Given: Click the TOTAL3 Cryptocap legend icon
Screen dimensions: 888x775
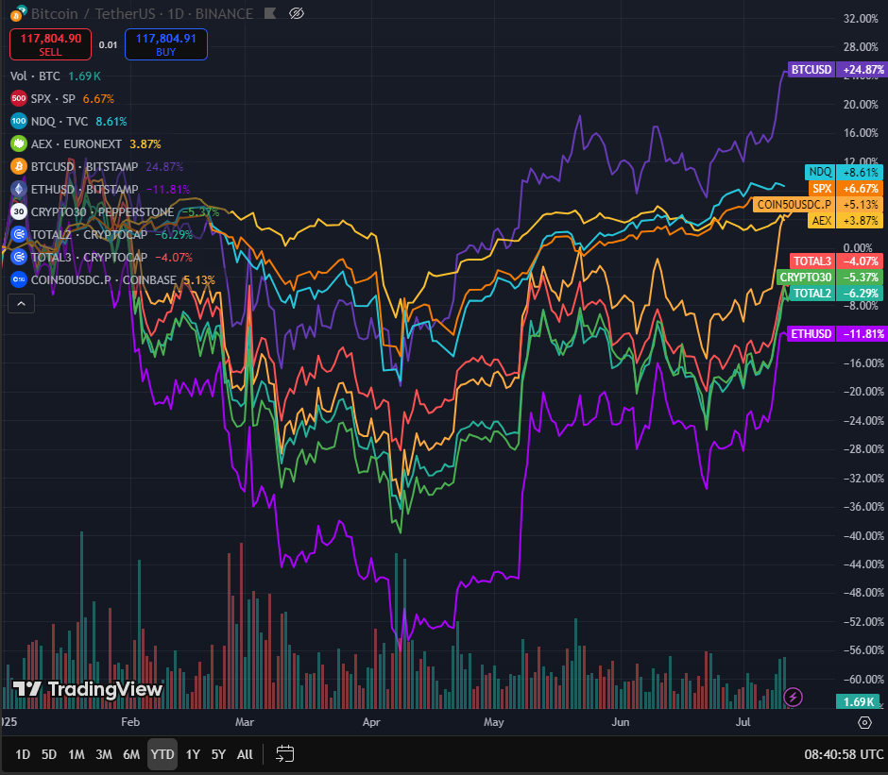Looking at the screenshot, I should (x=19, y=257).
